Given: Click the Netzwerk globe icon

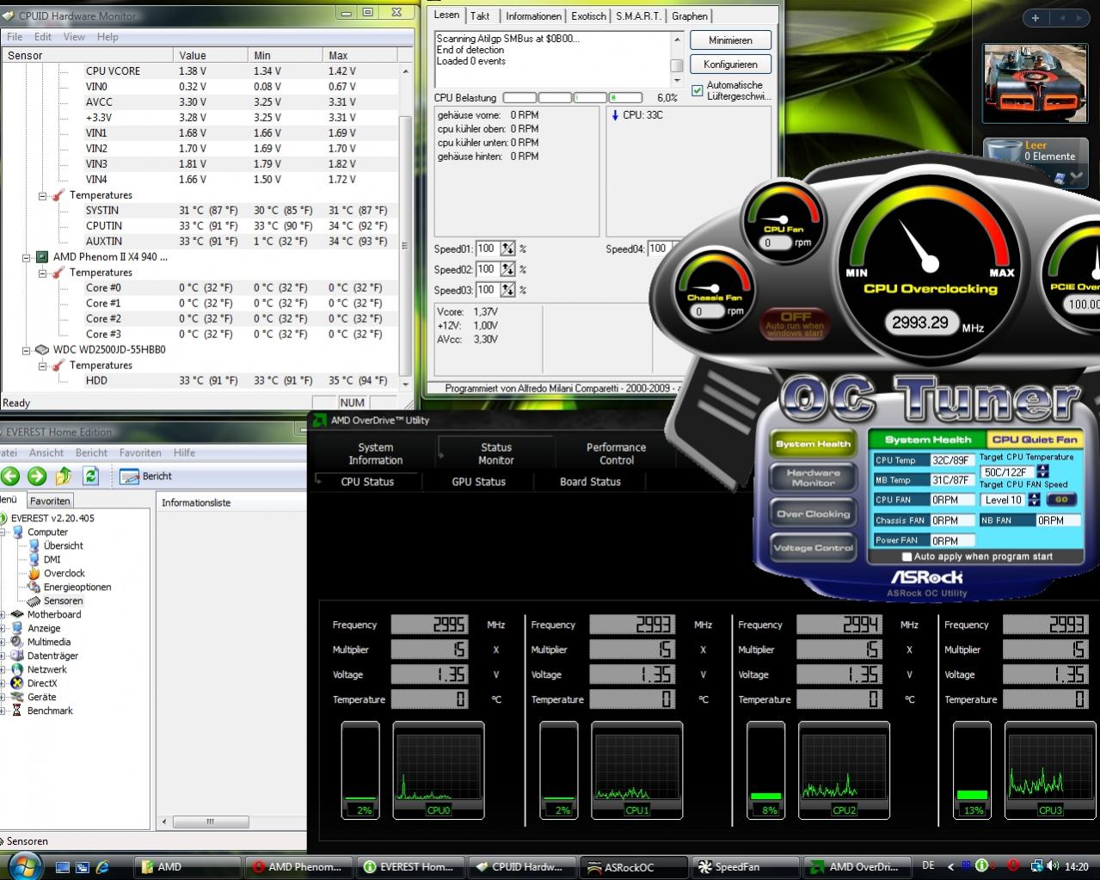Looking at the screenshot, I should tap(17, 669).
